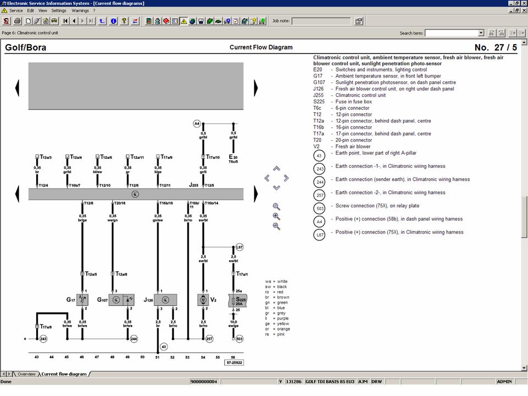Click the checklist clipboard toolbar icon
The width and height of the screenshot is (528, 396).
tap(236, 21)
